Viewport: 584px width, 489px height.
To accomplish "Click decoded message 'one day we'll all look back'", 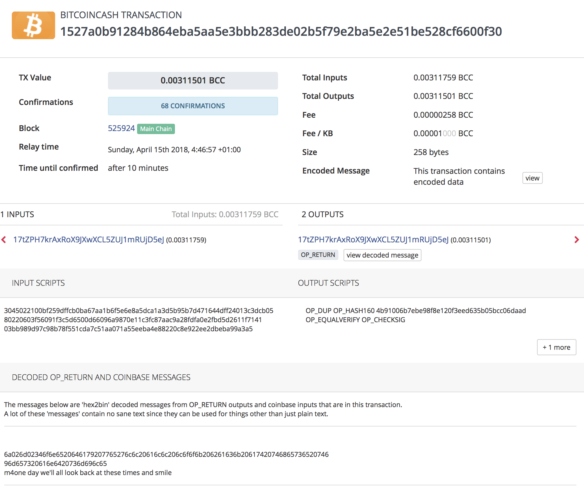I will point(88,473).
